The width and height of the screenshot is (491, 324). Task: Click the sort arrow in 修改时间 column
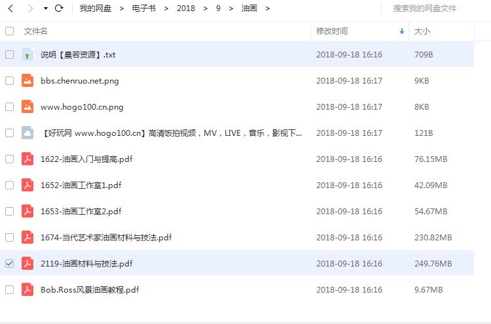click(x=401, y=31)
